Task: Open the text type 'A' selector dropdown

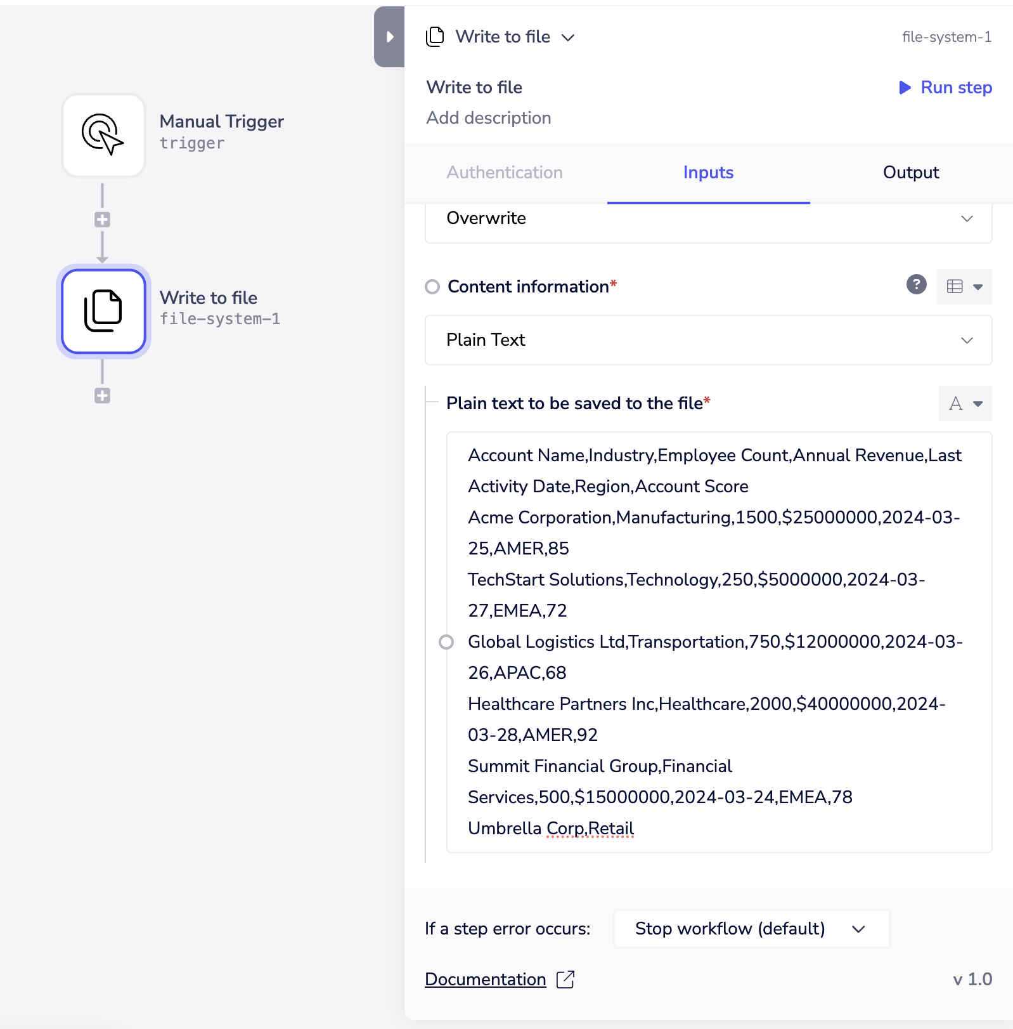Action: [965, 403]
